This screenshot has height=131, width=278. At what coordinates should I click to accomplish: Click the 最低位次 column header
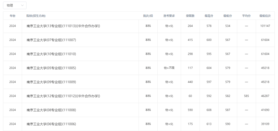tap(265, 16)
